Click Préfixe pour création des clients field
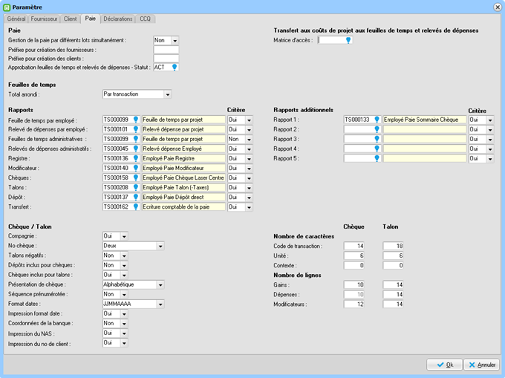 point(166,59)
